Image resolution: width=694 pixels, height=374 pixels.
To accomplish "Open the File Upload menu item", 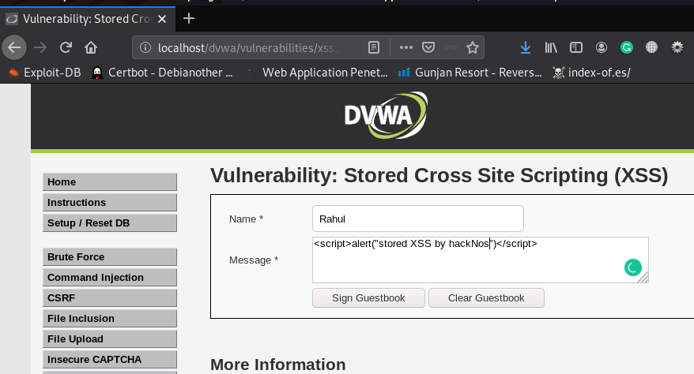I will pyautogui.click(x=109, y=339).
